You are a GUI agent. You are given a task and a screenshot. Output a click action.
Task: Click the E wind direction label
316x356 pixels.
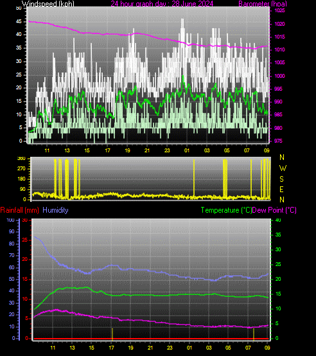pyautogui.click(x=281, y=190)
